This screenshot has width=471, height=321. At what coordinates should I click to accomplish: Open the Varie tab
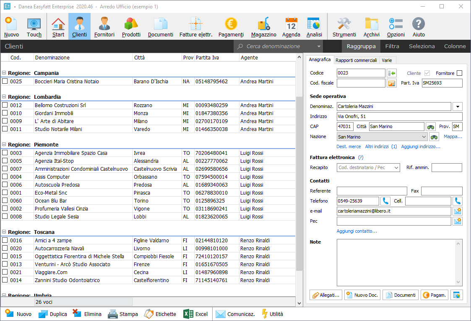coord(387,60)
